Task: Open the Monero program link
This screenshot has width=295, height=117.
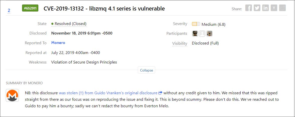Action: click(58, 43)
